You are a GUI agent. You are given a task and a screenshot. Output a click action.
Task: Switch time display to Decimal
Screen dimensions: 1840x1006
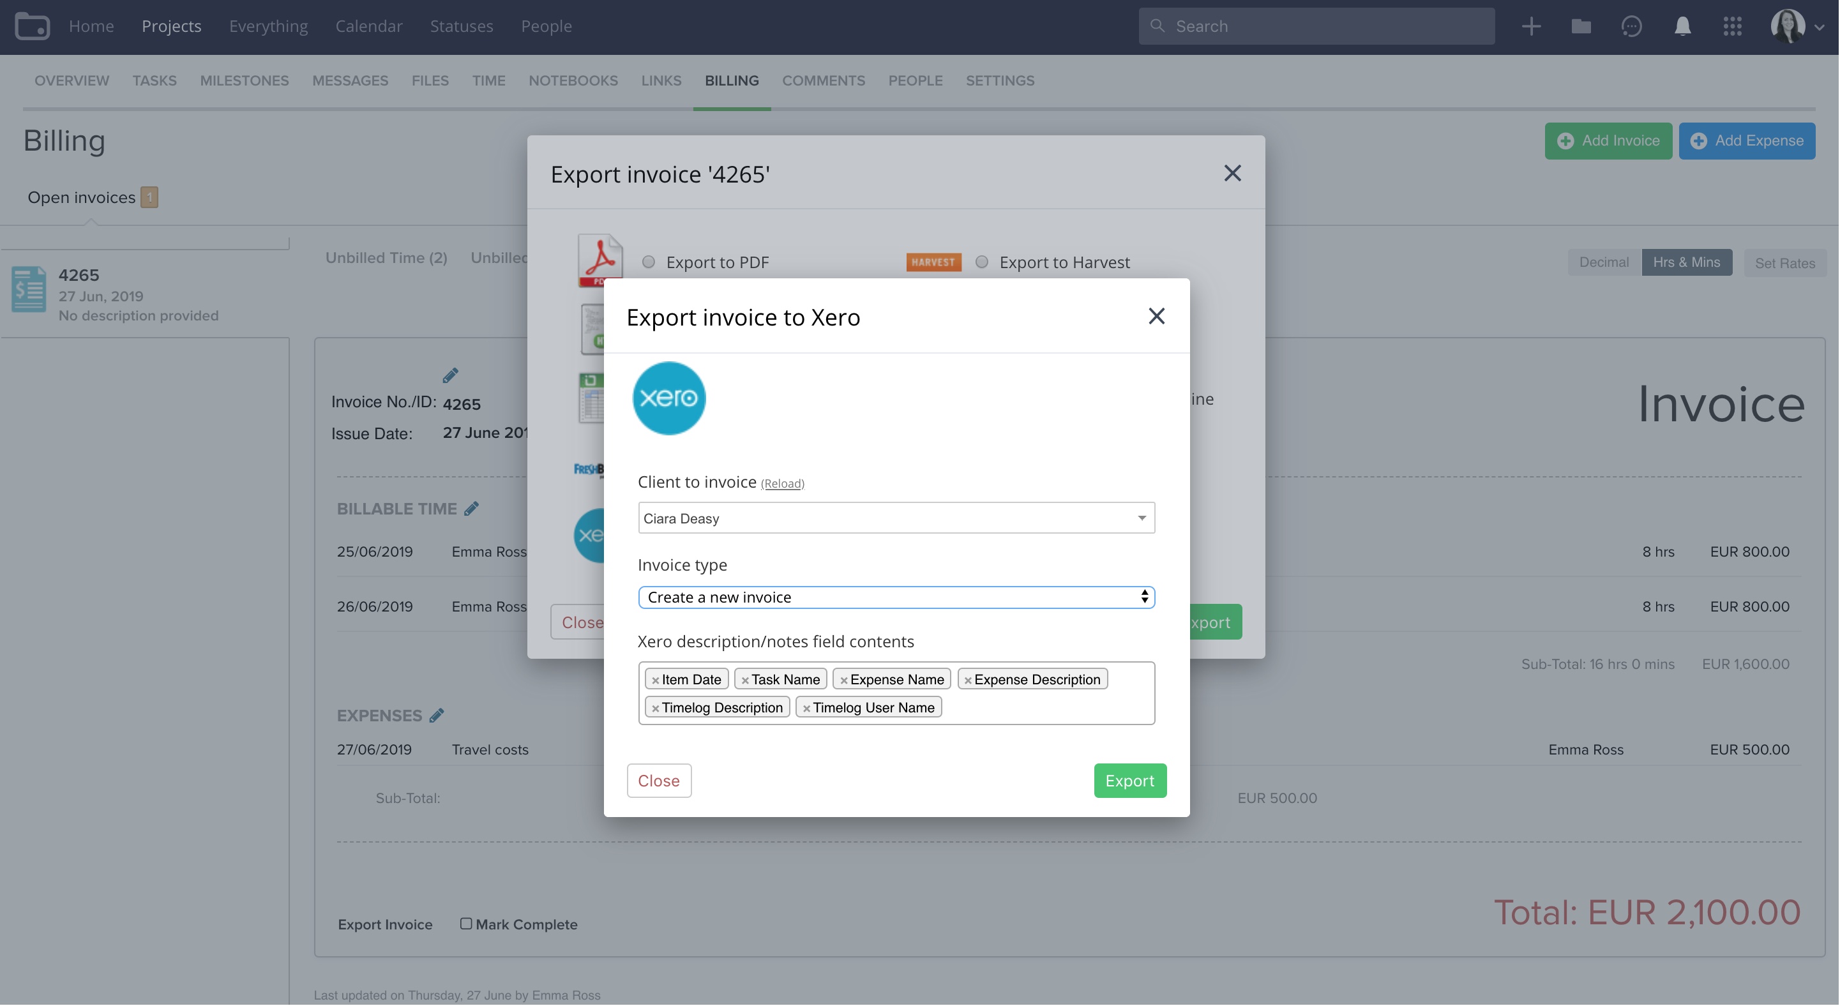[x=1604, y=262]
